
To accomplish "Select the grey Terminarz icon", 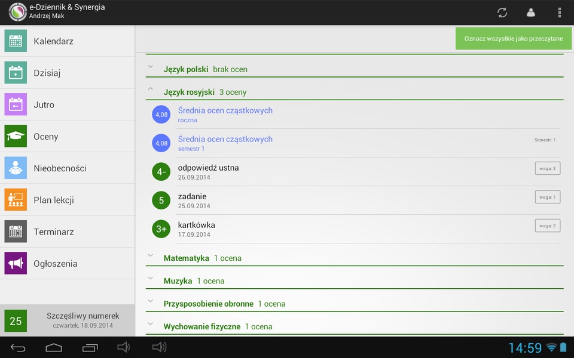I will click(x=16, y=232).
